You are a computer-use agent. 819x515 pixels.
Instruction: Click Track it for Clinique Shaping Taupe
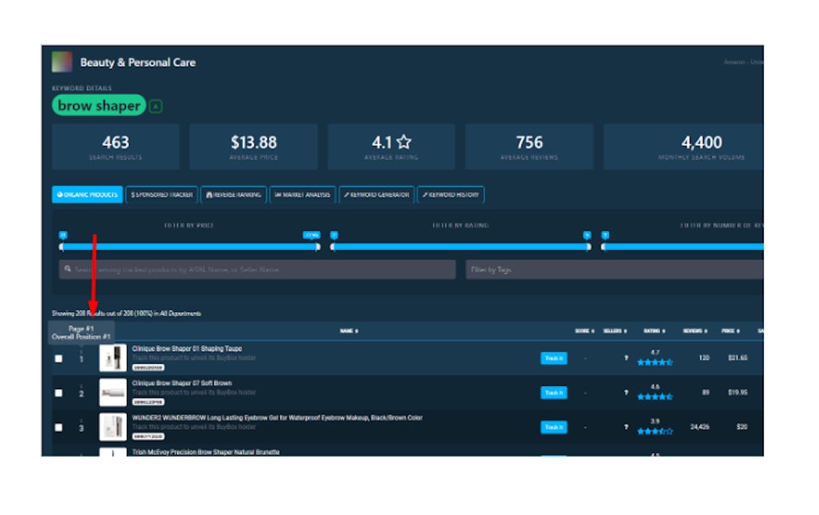(554, 358)
